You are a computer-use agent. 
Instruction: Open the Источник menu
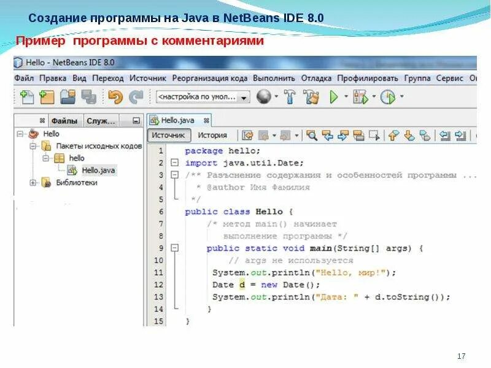148,79
